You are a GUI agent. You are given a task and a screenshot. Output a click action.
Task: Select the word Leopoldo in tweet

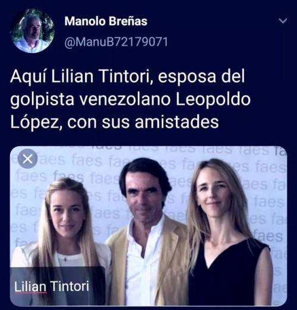(213, 100)
